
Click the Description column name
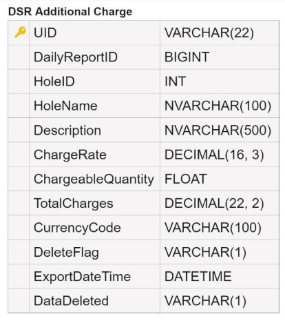click(67, 130)
